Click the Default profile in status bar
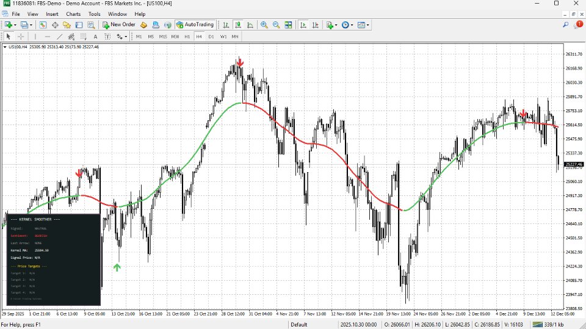The image size is (586, 329). (299, 325)
